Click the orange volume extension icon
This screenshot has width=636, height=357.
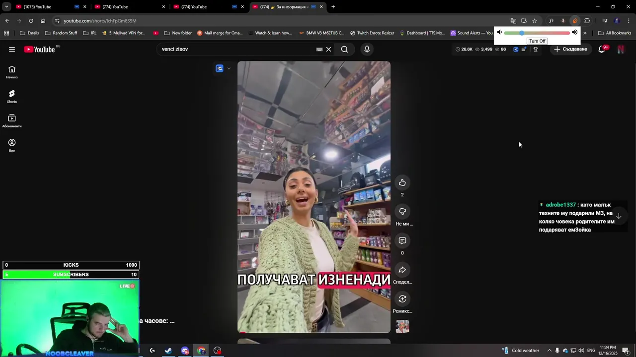[x=575, y=21]
